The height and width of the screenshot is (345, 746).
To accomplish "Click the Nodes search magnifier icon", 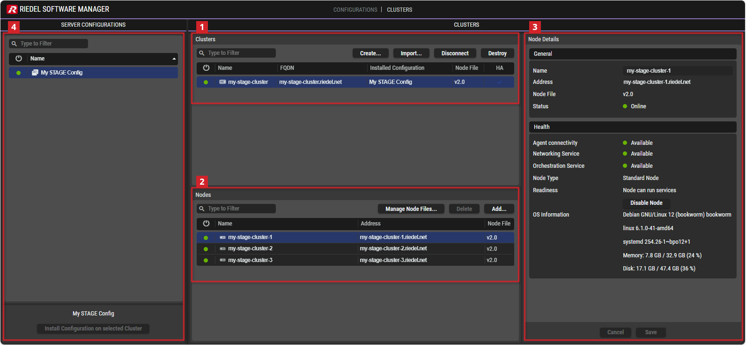I will [202, 209].
